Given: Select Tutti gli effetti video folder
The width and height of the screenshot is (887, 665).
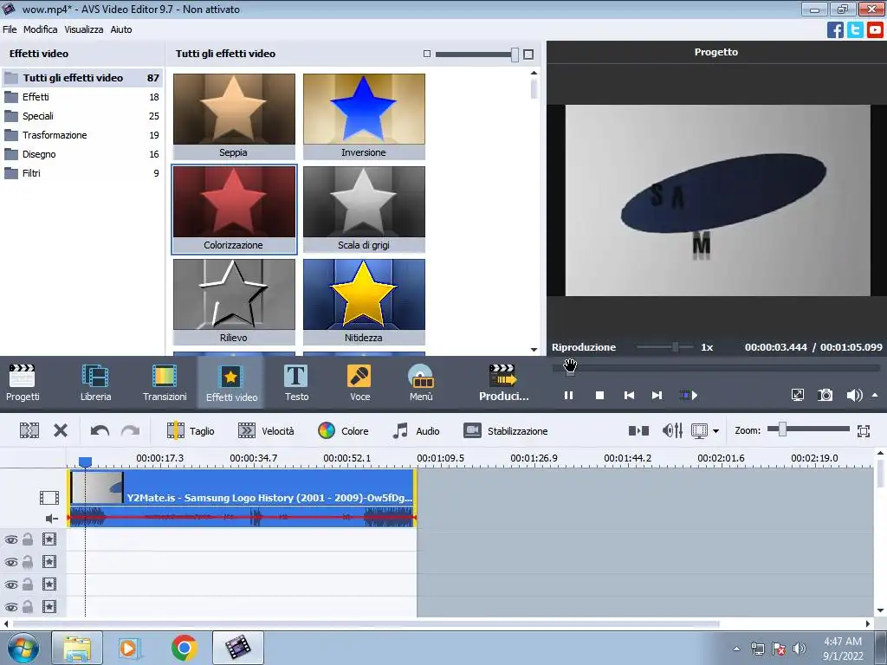Looking at the screenshot, I should click(x=82, y=78).
